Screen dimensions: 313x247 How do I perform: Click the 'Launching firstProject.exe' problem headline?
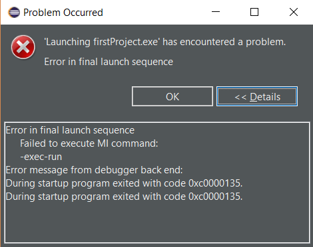pos(165,42)
